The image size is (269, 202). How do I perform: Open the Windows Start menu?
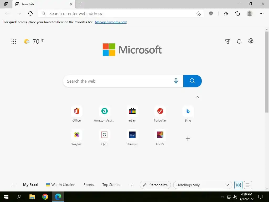click(x=6, y=197)
